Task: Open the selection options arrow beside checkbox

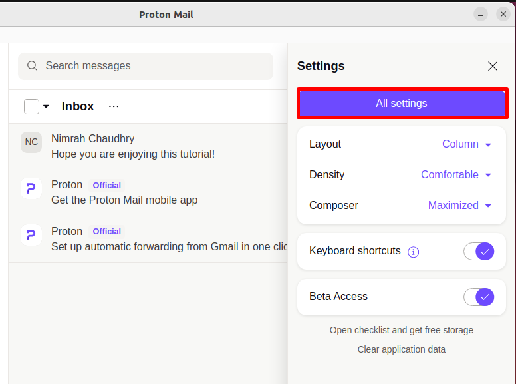Action: (46, 106)
